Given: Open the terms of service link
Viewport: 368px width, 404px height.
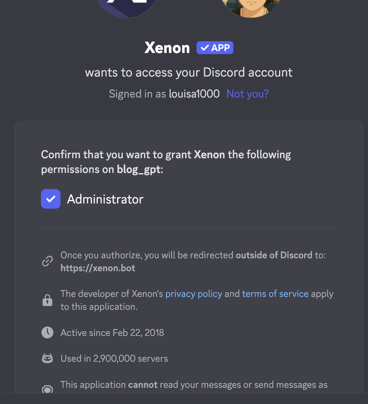Looking at the screenshot, I should point(275,294).
